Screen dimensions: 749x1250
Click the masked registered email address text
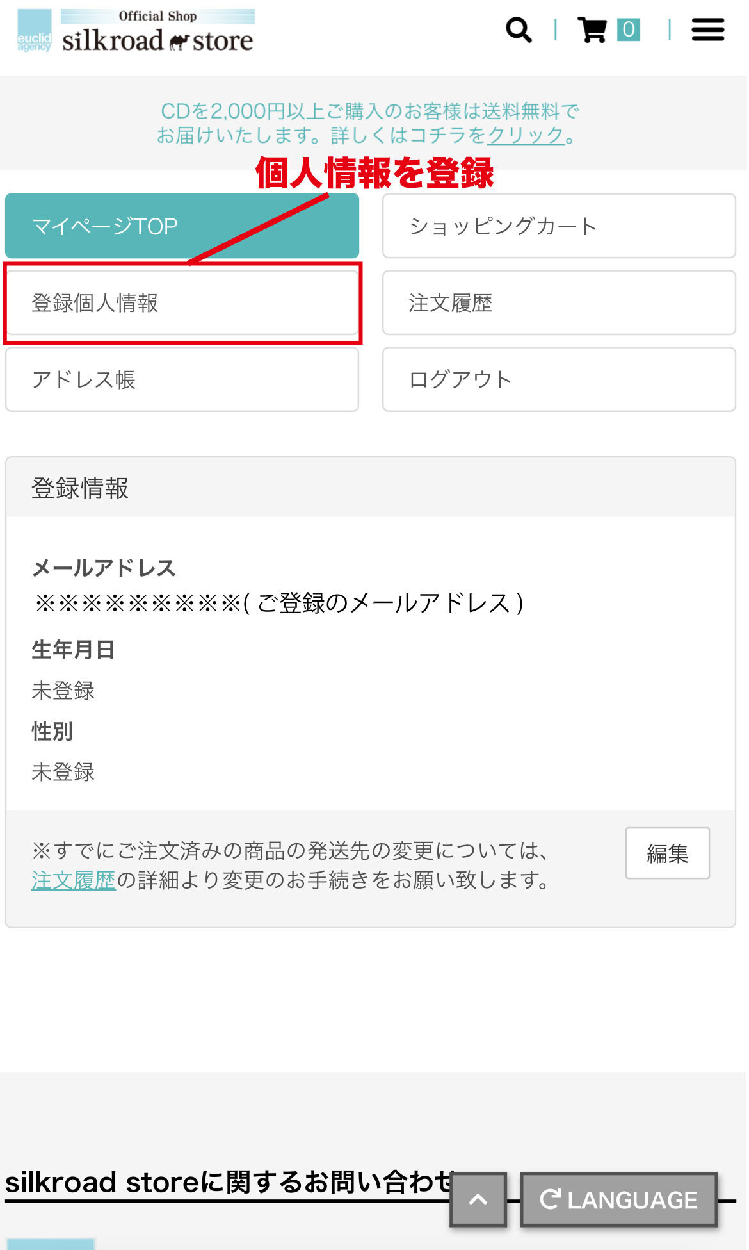click(279, 603)
